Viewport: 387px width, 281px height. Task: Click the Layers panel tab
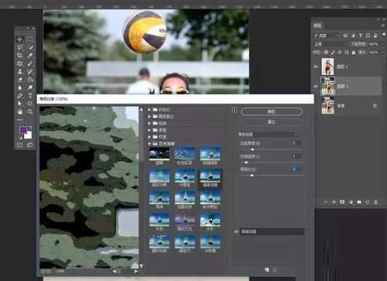click(x=317, y=26)
